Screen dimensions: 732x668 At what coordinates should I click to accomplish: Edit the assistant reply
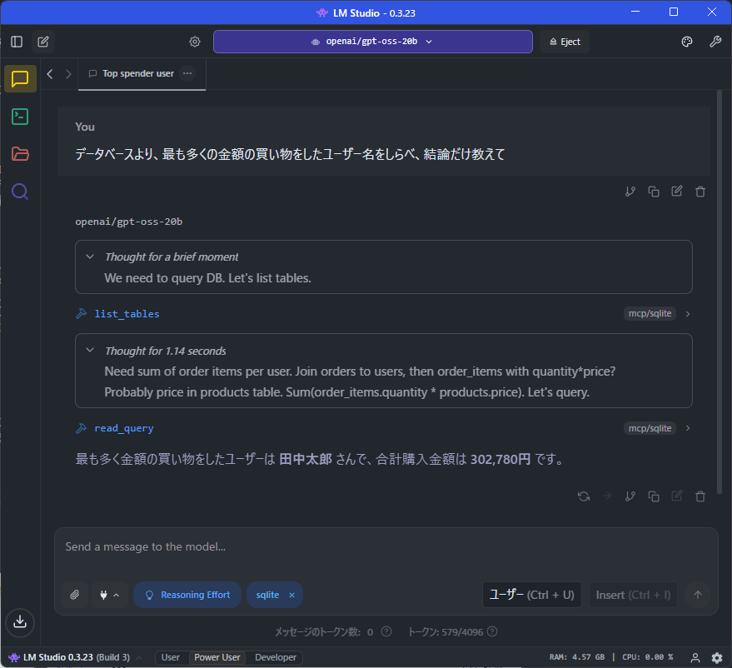click(x=677, y=496)
